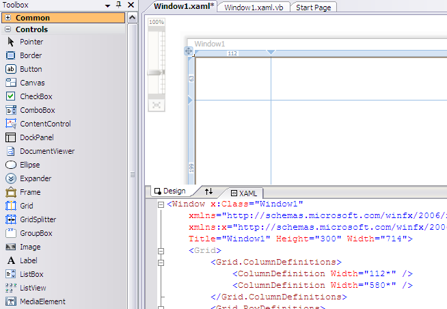Pick the Border control icon
This screenshot has height=309, width=447.
pyautogui.click(x=10, y=55)
